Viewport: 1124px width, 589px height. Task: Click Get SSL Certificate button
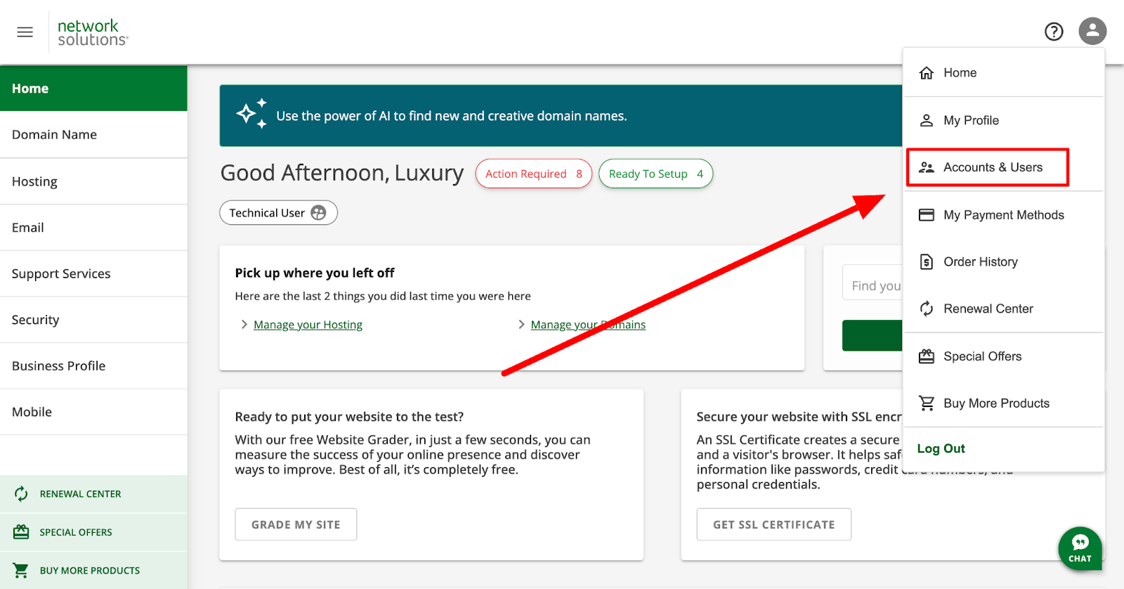tap(773, 524)
